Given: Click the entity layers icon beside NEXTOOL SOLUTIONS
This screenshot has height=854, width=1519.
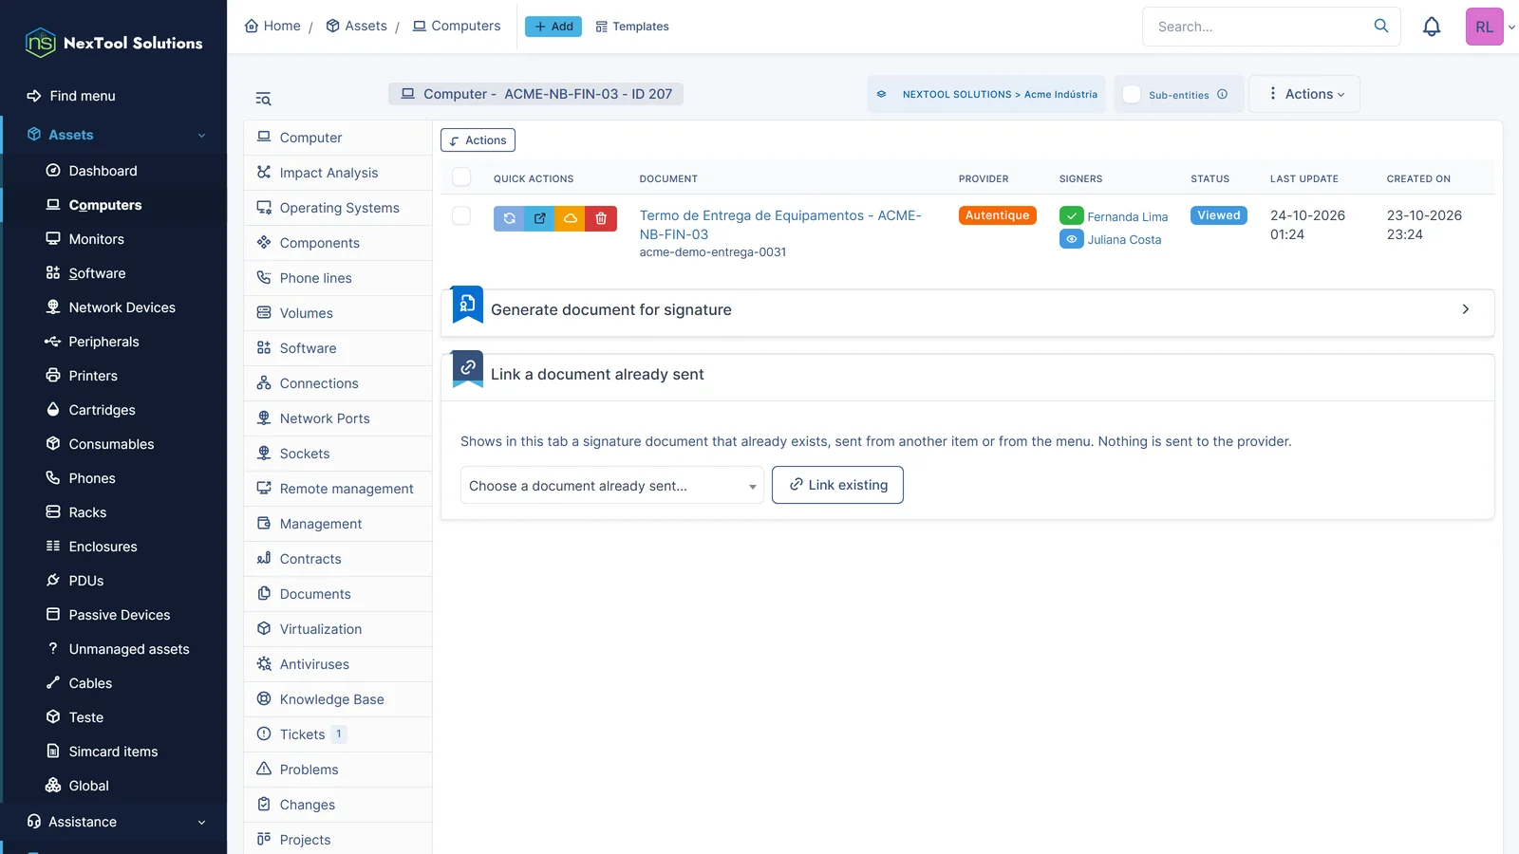Looking at the screenshot, I should click(x=881, y=94).
